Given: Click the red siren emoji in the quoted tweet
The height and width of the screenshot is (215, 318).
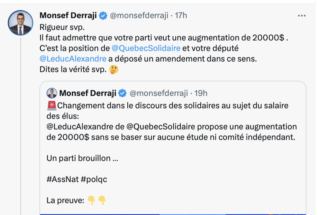Looking at the screenshot, I should coord(51,106).
